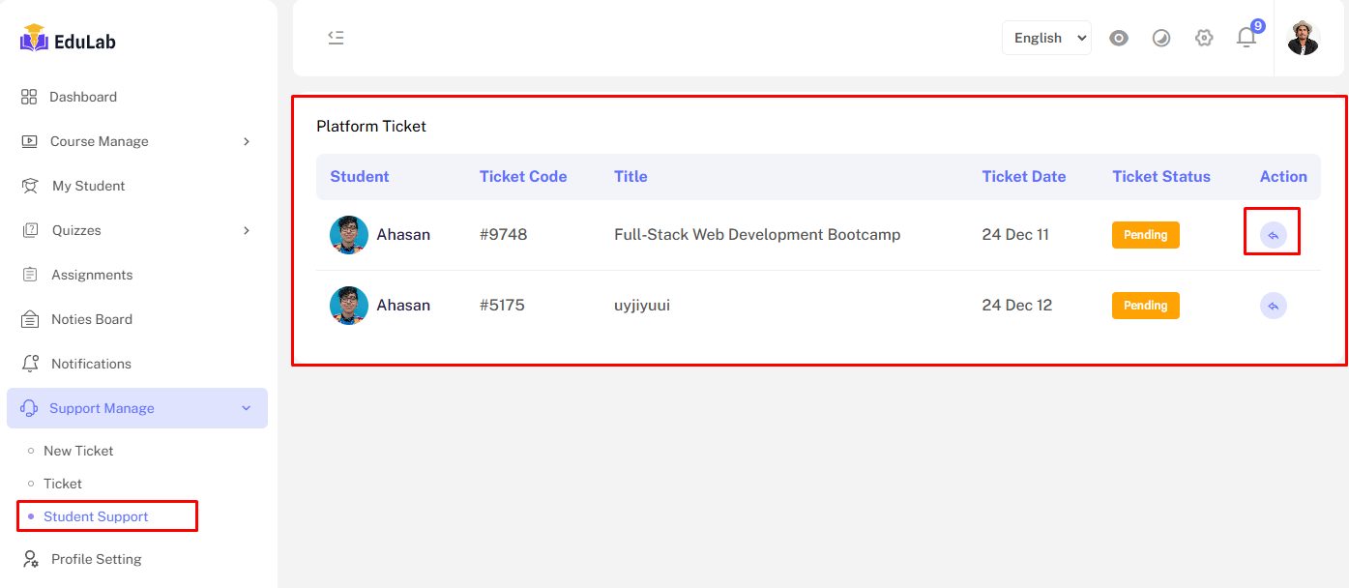Open the New Ticket submenu item

point(78,451)
